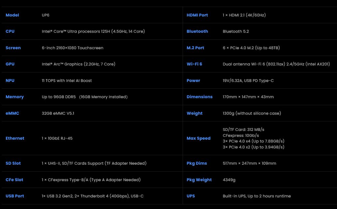Click the NPU label
Screen dimensions: 337x209
[x=10, y=81]
